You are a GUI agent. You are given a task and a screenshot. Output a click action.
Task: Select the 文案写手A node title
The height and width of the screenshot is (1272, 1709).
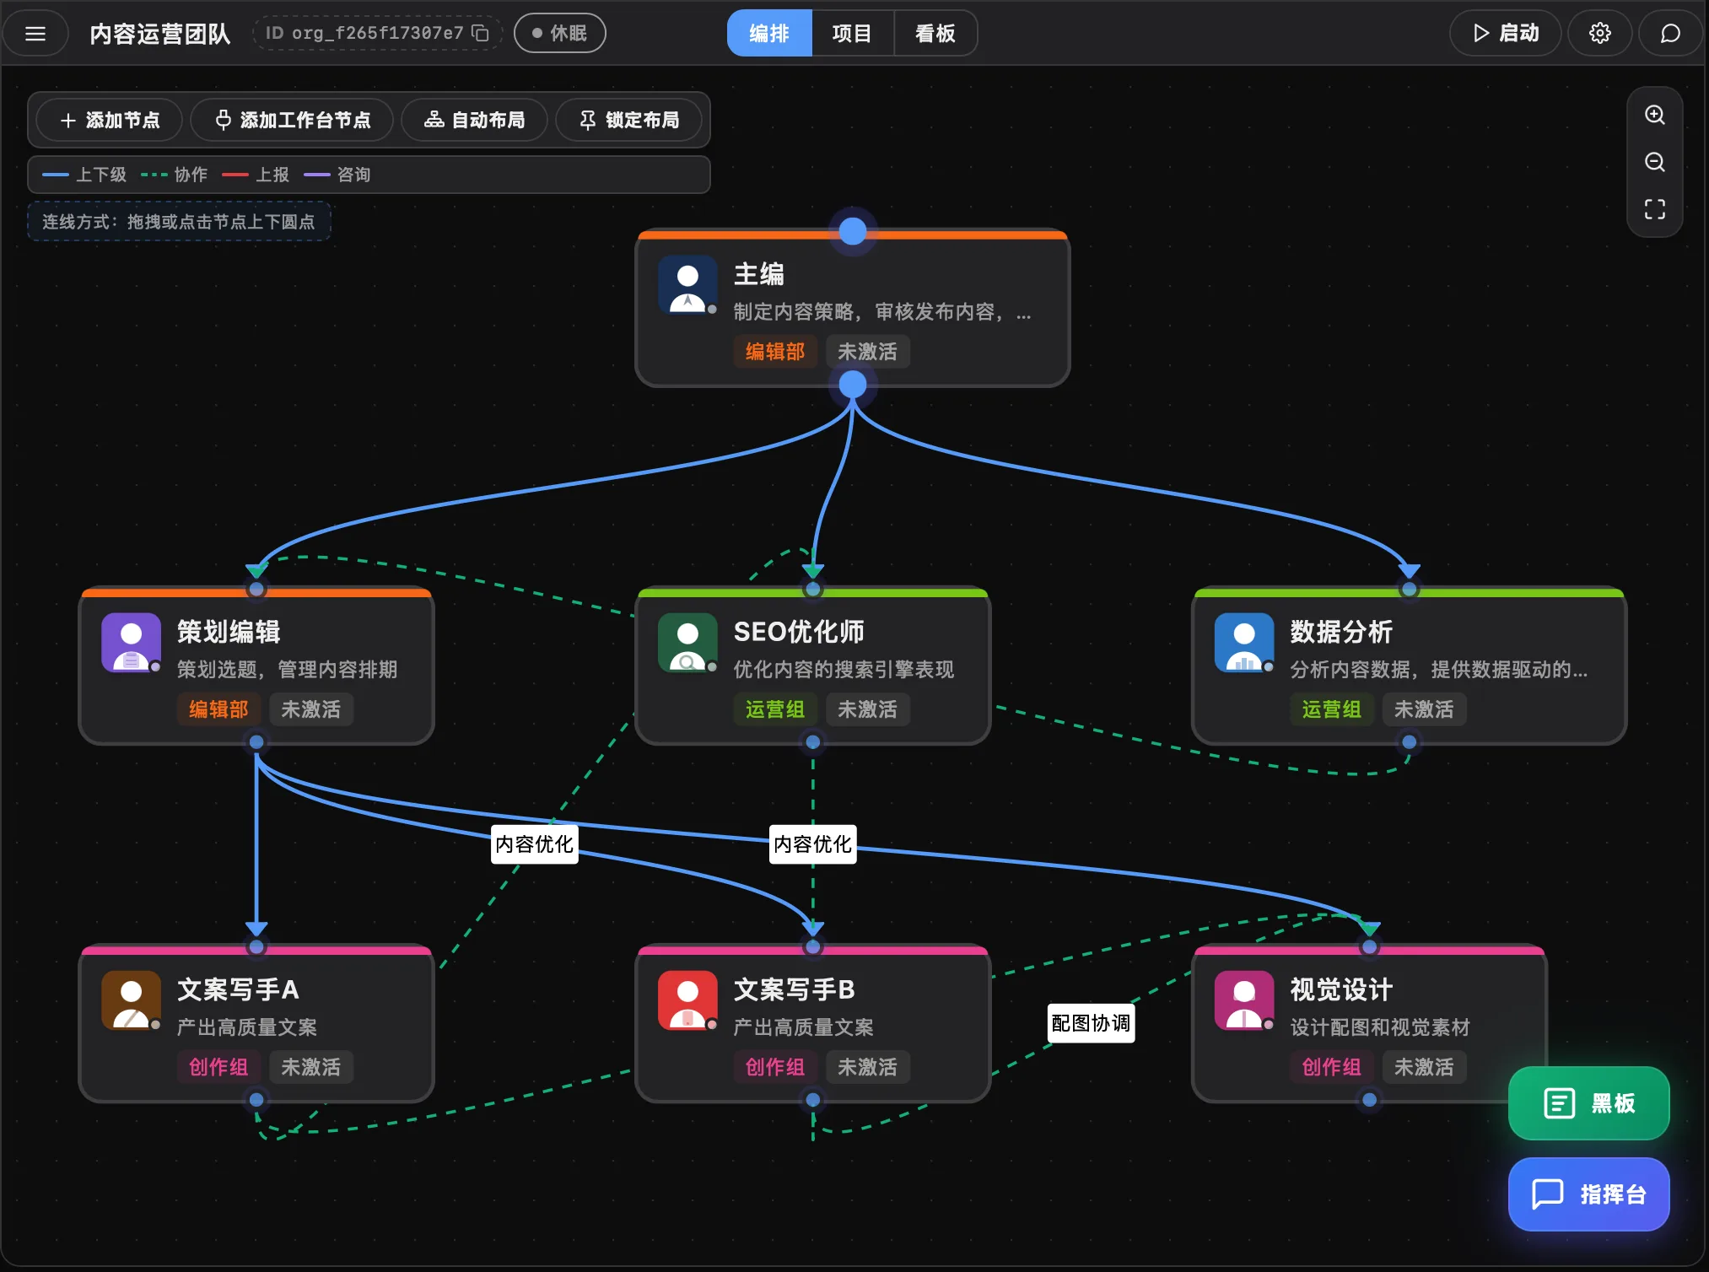(238, 989)
